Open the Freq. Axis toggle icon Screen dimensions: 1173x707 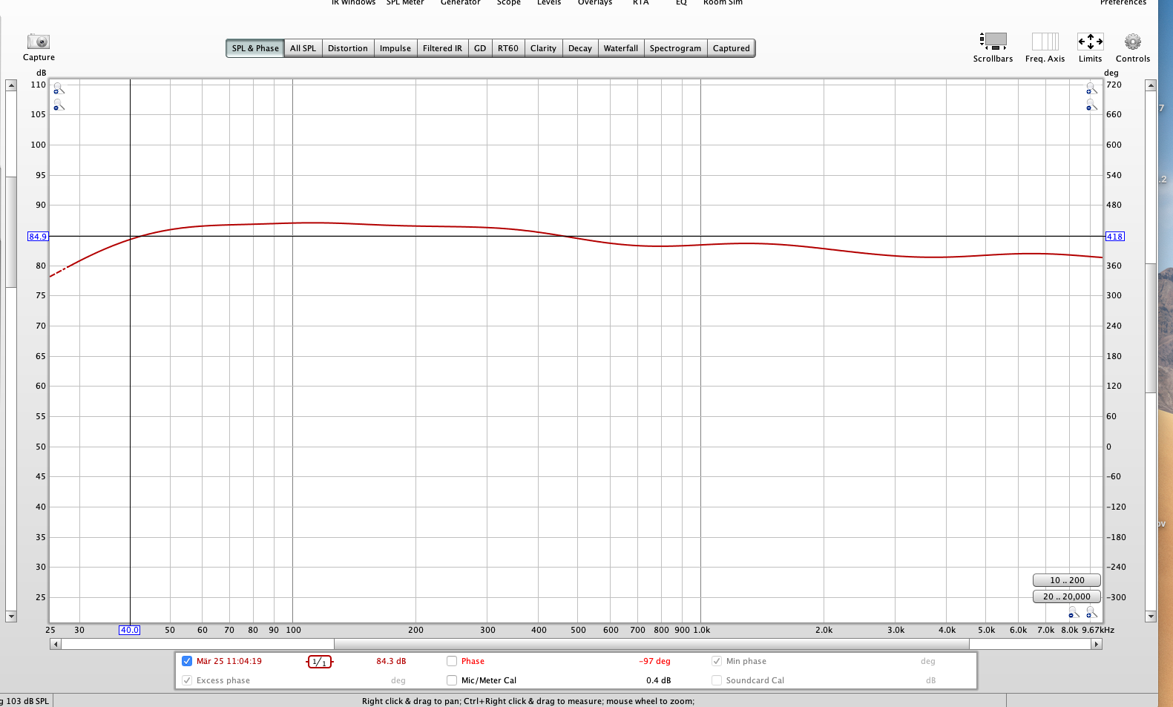(x=1045, y=41)
